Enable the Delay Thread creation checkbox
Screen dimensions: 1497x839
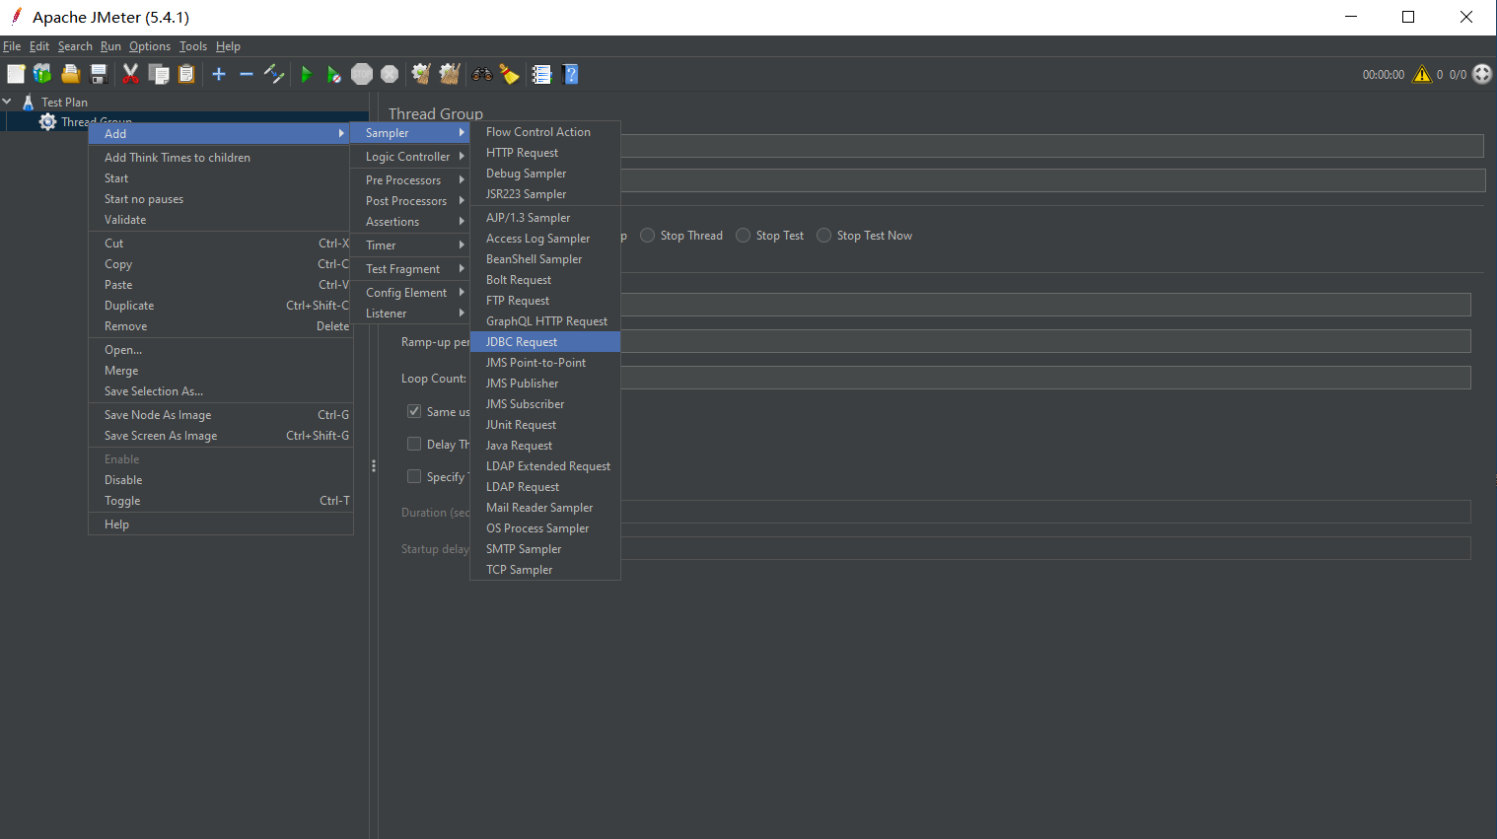pos(414,444)
